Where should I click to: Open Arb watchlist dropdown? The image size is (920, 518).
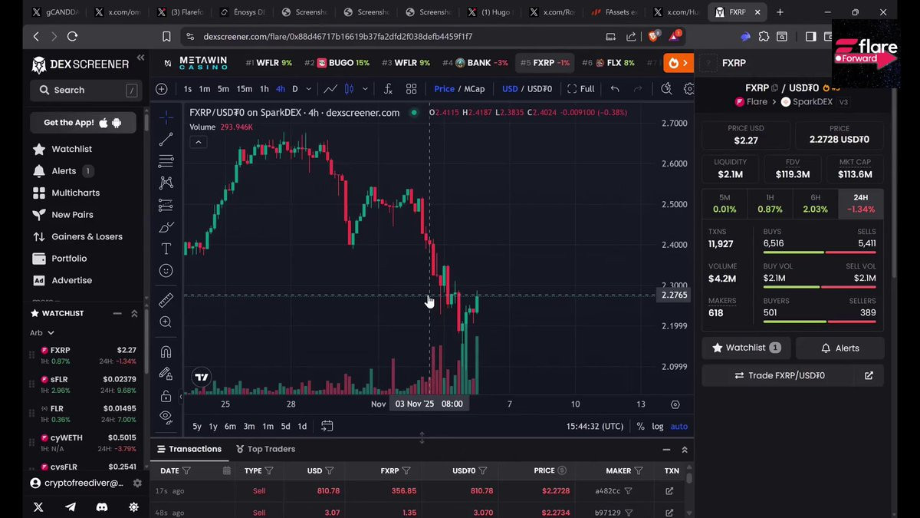(42, 333)
